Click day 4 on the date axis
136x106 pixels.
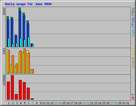pyautogui.click(x=21, y=103)
